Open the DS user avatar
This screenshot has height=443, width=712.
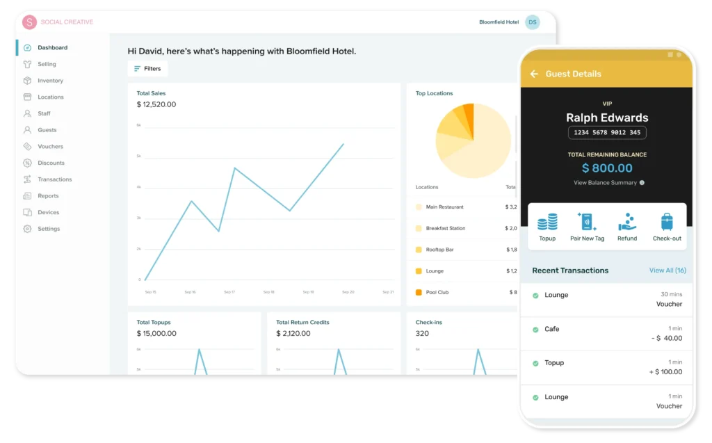(x=533, y=22)
